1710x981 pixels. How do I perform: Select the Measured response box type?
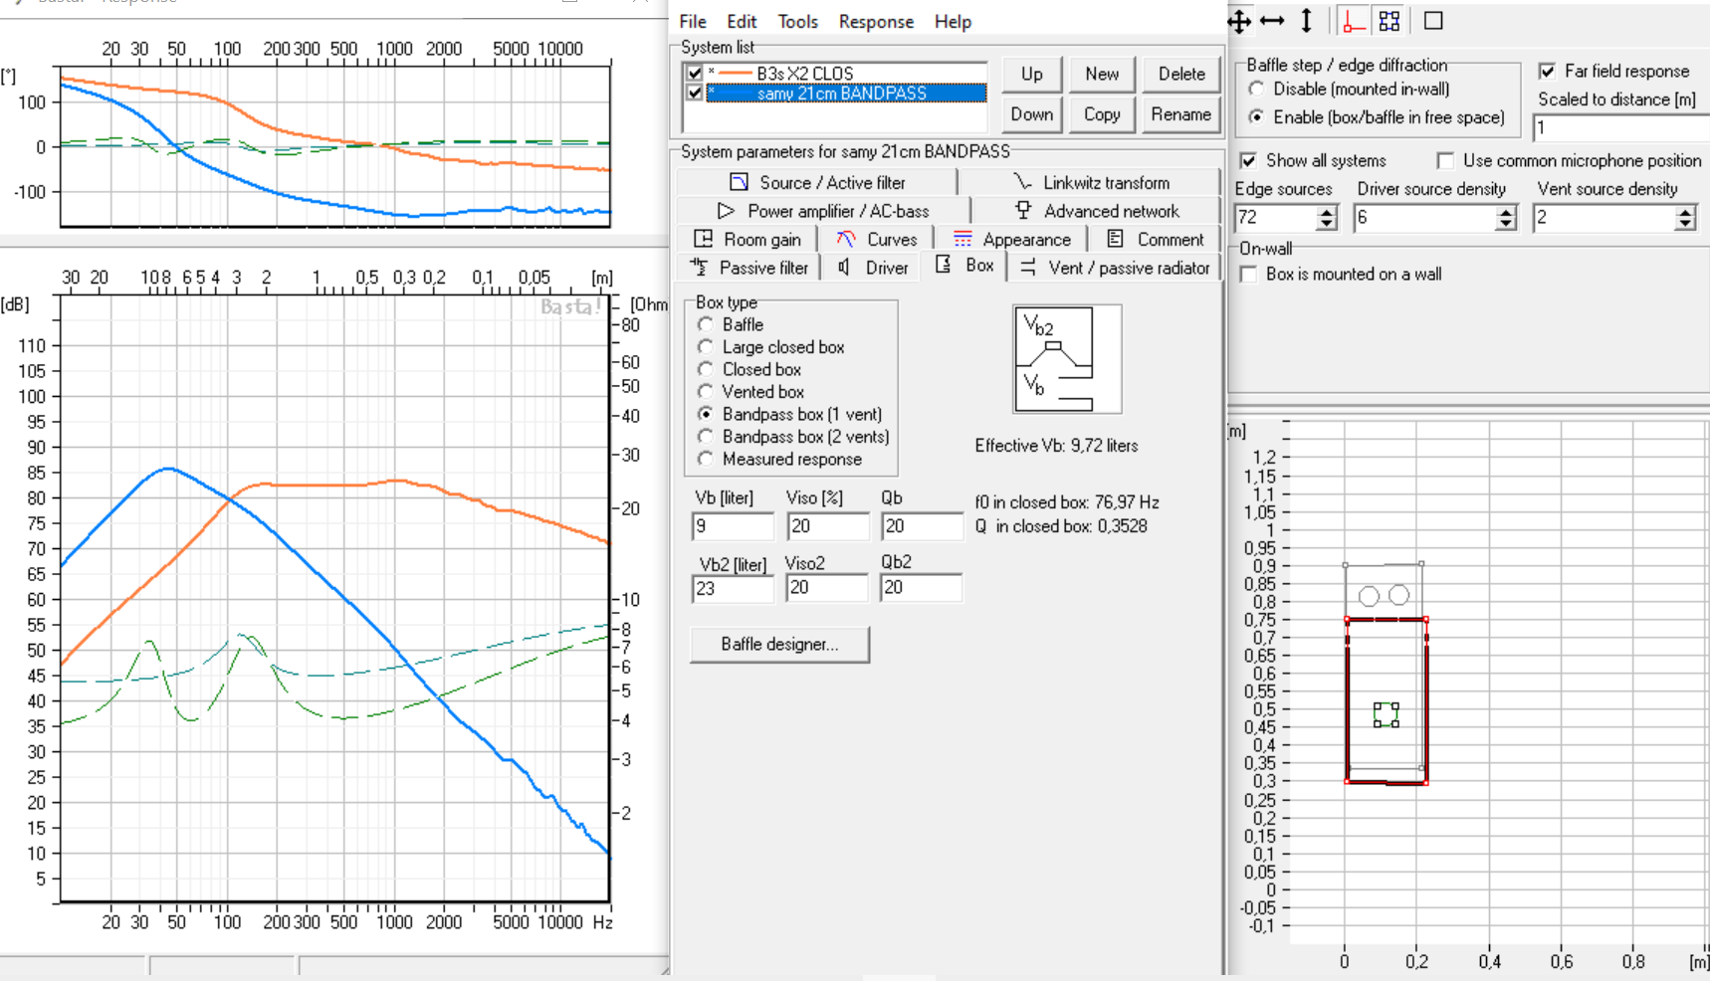(x=706, y=459)
